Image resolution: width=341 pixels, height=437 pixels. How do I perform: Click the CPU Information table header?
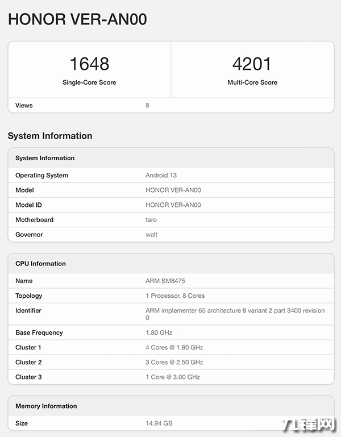click(40, 264)
